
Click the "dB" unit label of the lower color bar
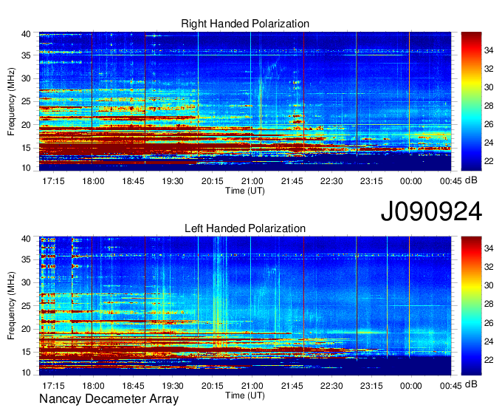pos(471,384)
